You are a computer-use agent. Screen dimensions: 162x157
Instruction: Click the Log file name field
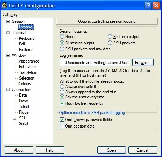[x=95, y=63]
